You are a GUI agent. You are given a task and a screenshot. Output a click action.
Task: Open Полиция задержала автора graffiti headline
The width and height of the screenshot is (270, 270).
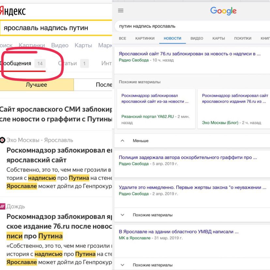click(x=188, y=157)
